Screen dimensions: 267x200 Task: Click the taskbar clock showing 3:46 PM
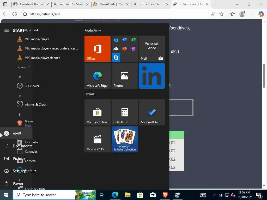pos(245,195)
